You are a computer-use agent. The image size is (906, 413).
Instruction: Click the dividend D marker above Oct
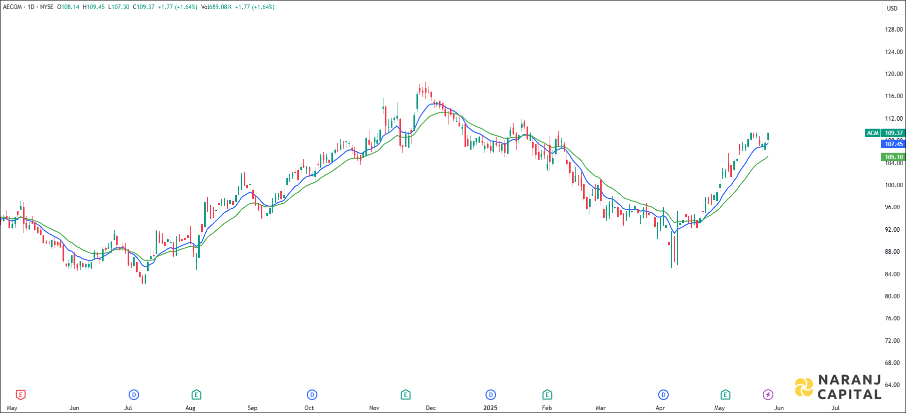click(x=312, y=395)
